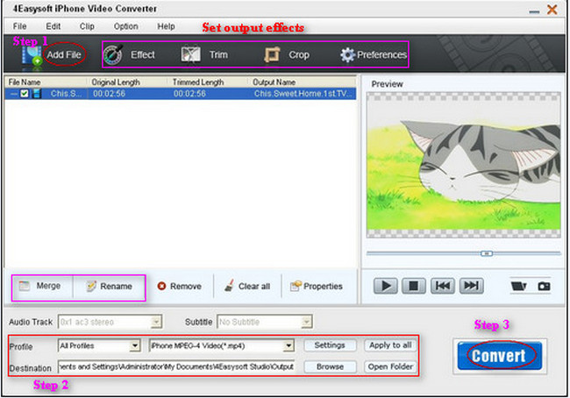Open the All Profiles dropdown

point(135,345)
